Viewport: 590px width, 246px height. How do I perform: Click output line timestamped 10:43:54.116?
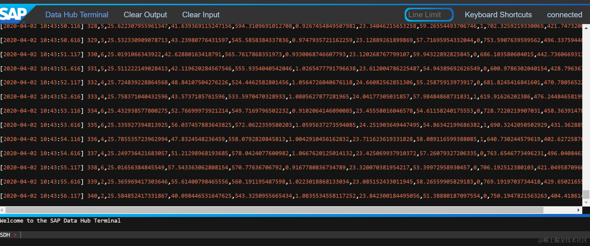[x=291, y=139]
